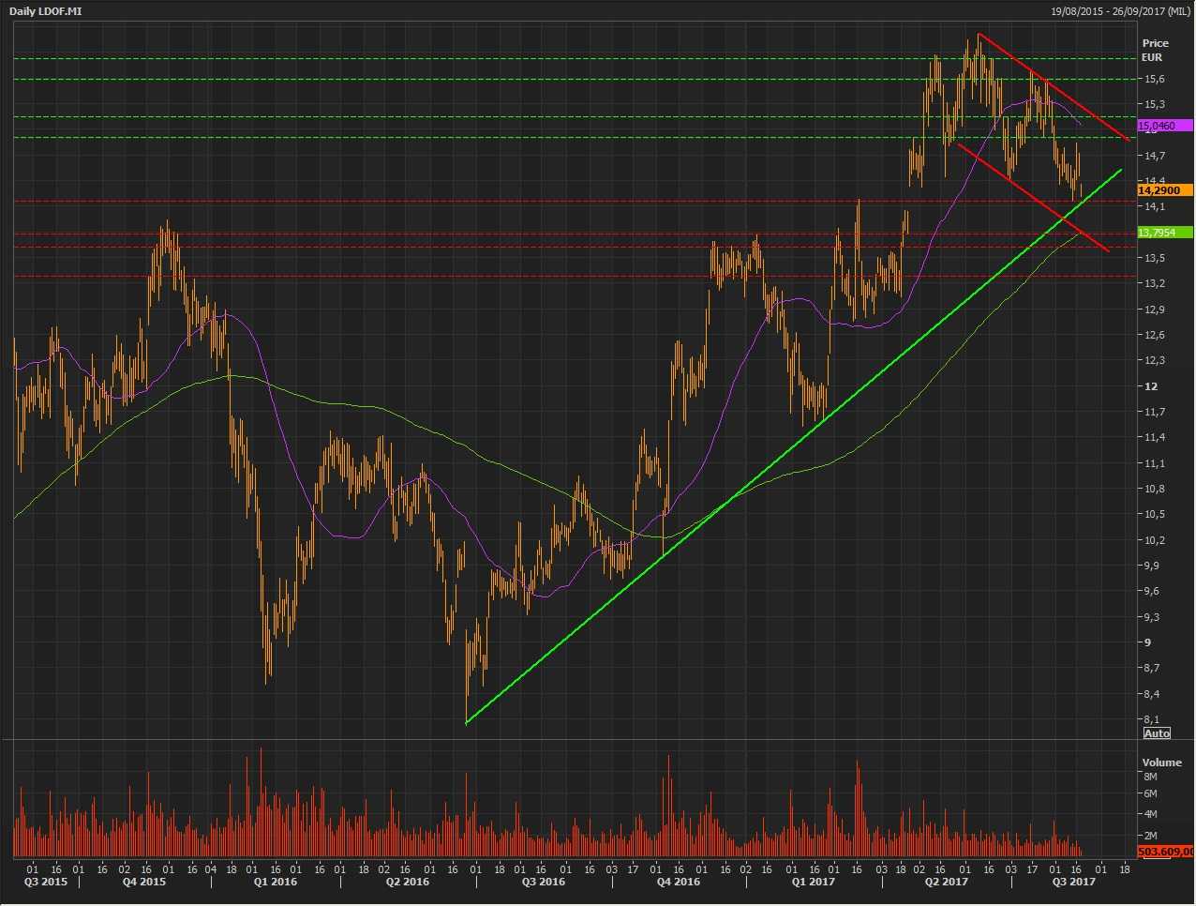Click the 13,5 price axis value
Viewport: 1196px width, 906px height.
[x=1154, y=258]
